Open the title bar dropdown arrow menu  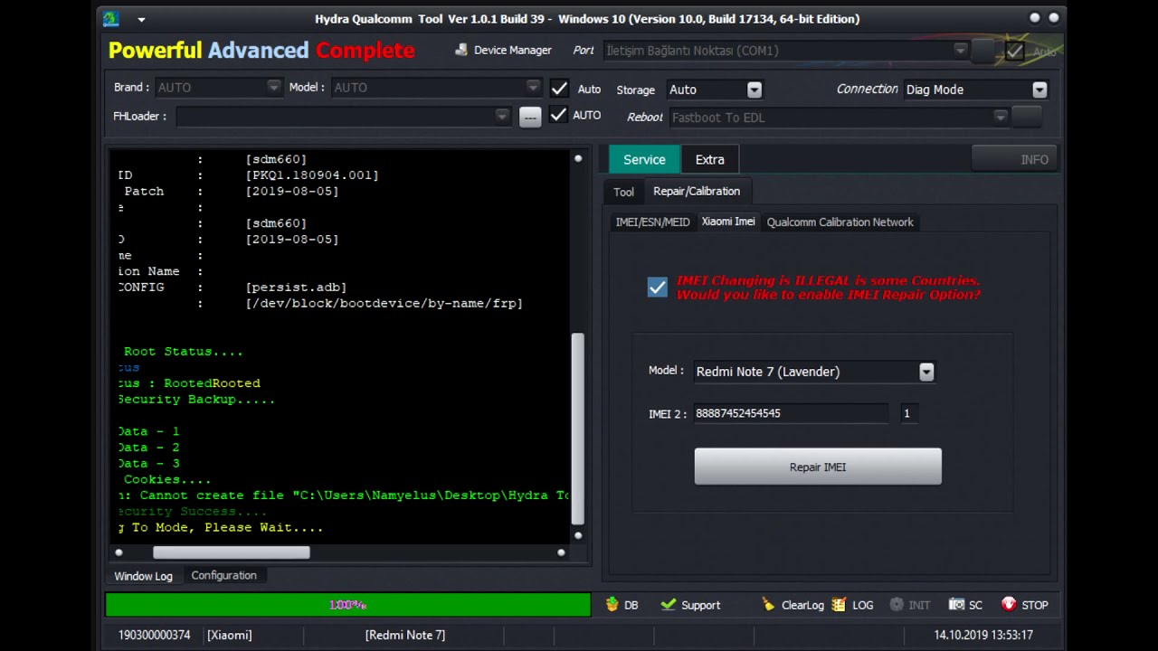141,19
